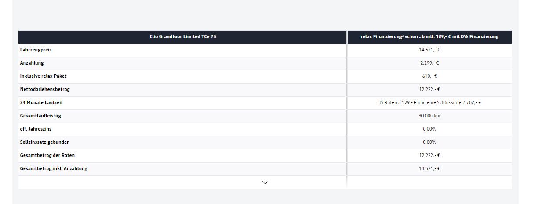Select the Anzahlung row label
This screenshot has height=204, width=552.
coord(32,63)
